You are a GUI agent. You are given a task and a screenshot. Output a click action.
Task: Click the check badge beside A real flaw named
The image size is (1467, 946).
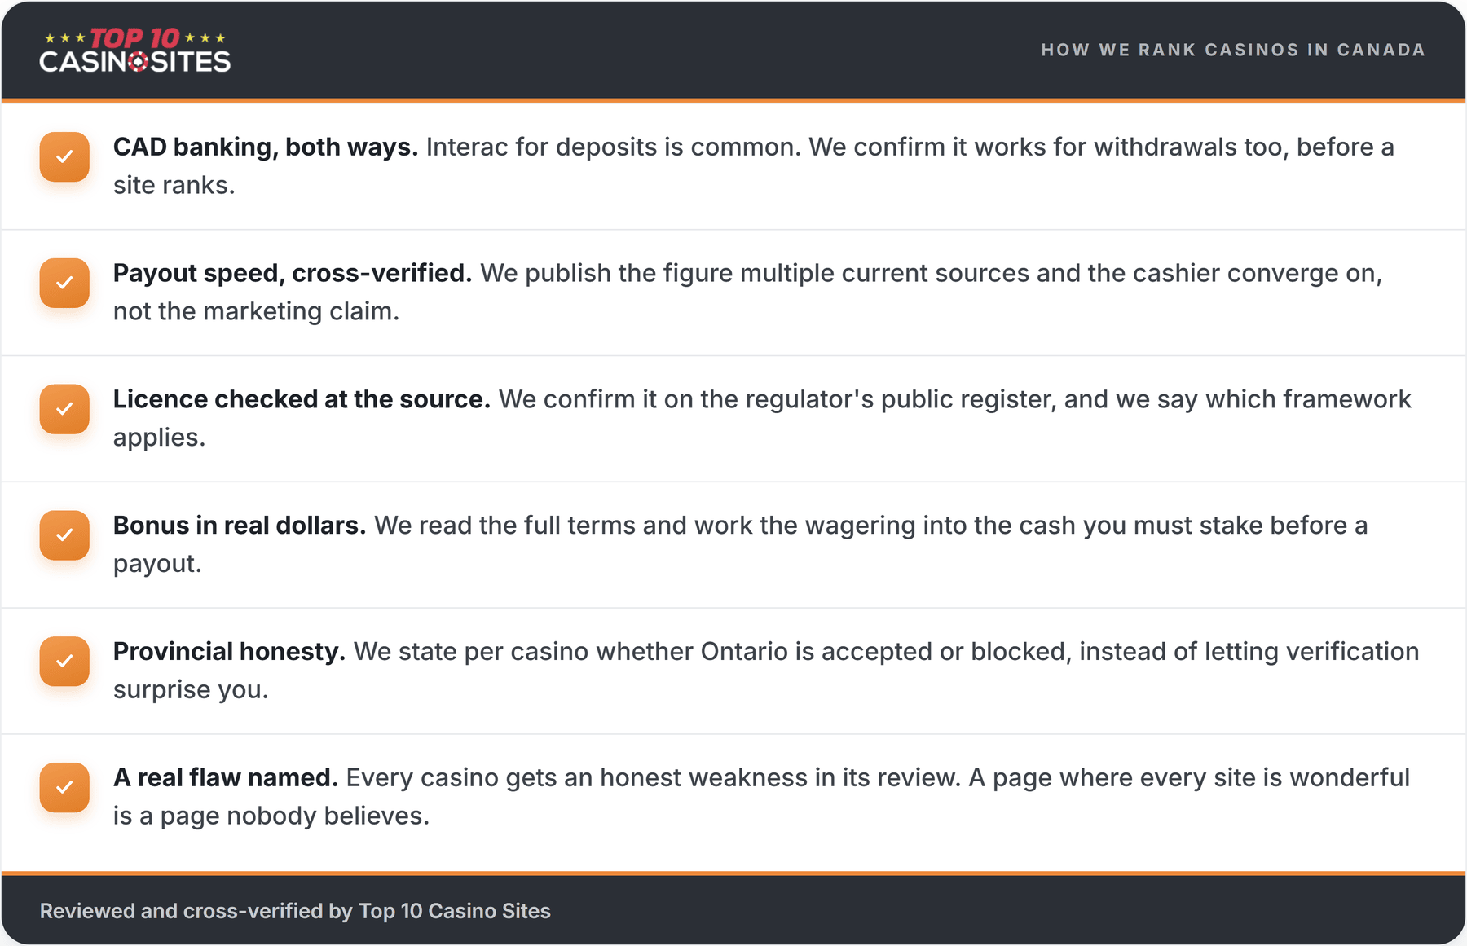point(64,787)
